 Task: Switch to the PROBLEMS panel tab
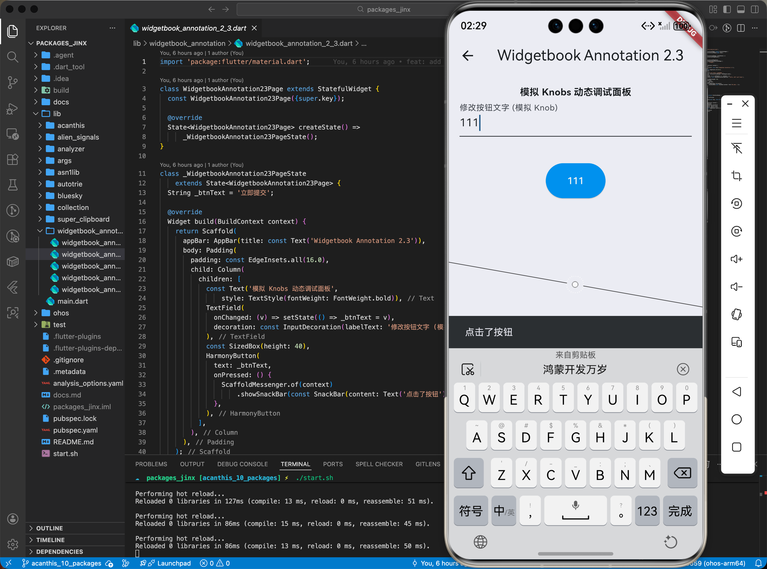151,464
